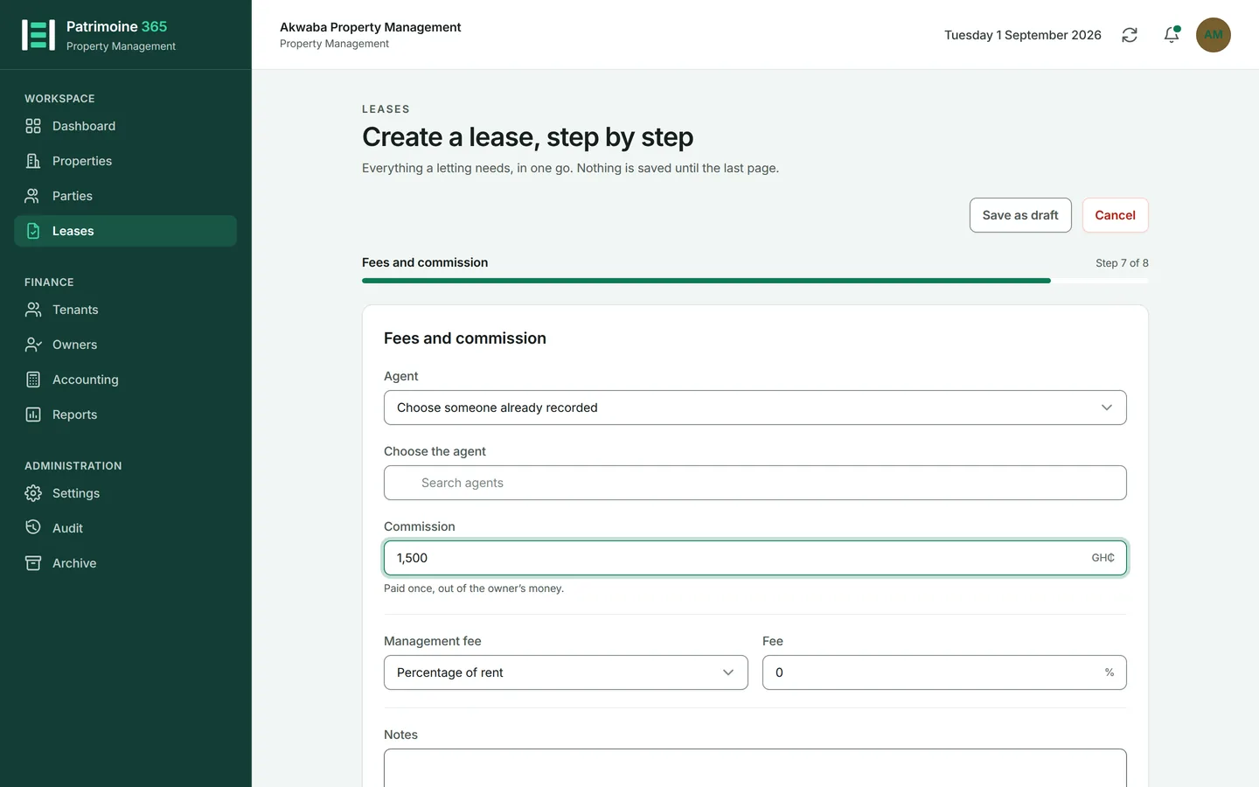
Task: Click the Percentage of rent chevron
Action: tap(728, 672)
